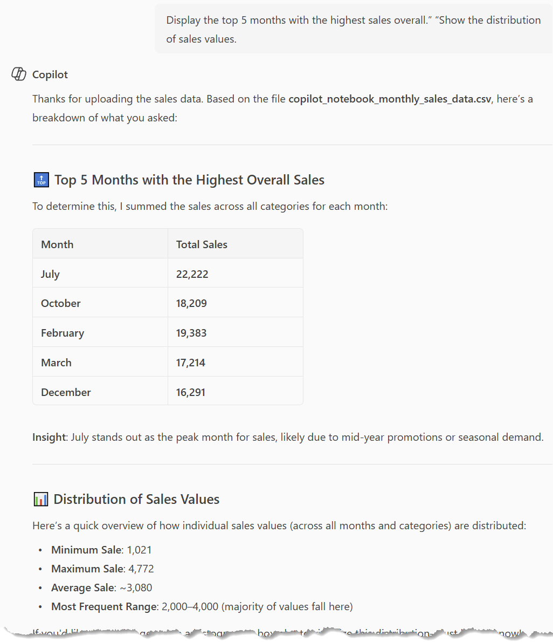This screenshot has width=553, height=642.
Task: Click the March cell in the table
Action: tap(56, 363)
